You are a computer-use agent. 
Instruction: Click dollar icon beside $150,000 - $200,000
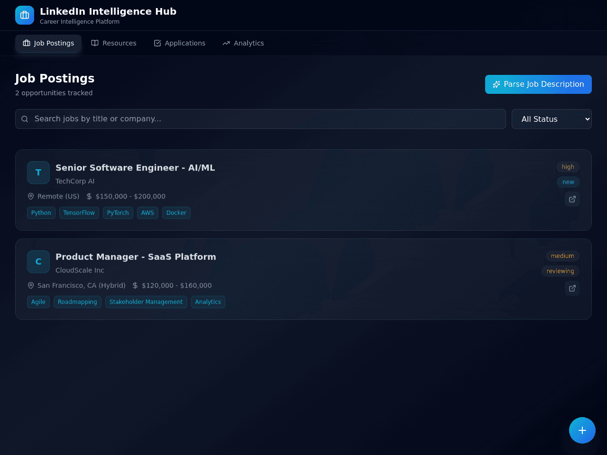coord(89,196)
